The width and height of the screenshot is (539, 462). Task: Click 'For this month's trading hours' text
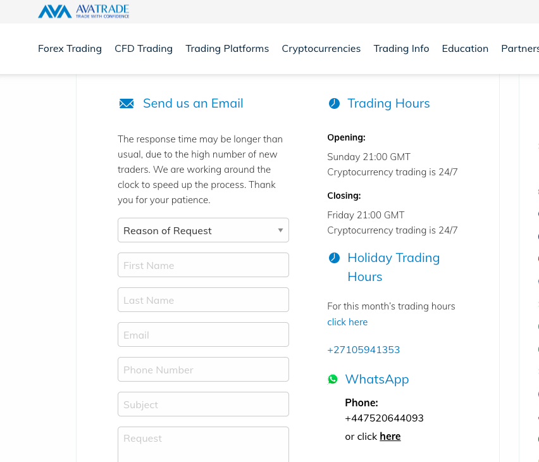(391, 306)
